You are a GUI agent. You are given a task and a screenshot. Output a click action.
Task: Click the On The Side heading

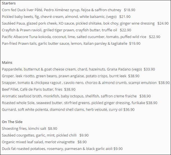[12, 122]
